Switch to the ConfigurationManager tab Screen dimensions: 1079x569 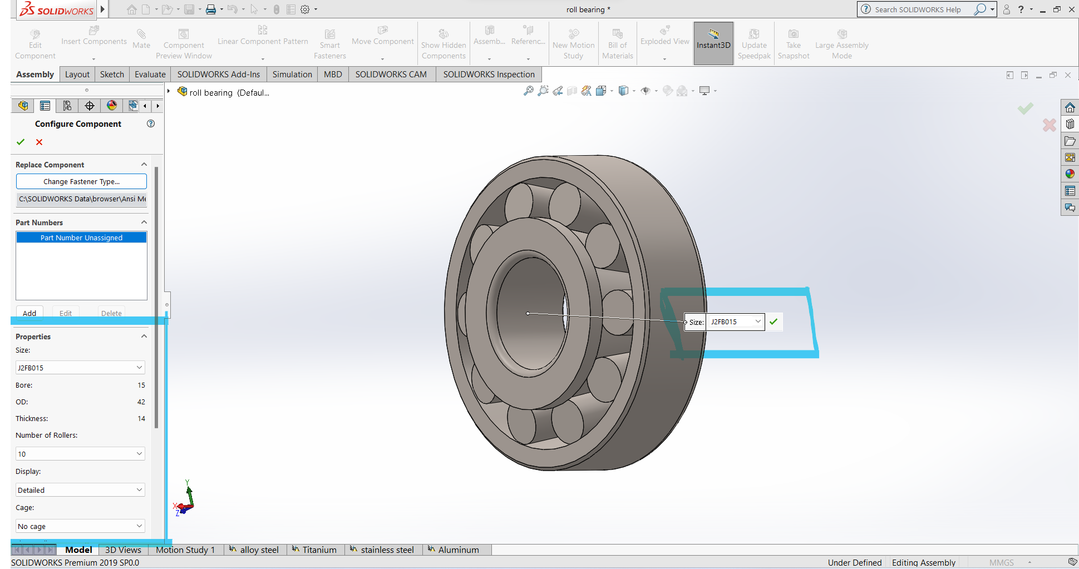tap(67, 106)
